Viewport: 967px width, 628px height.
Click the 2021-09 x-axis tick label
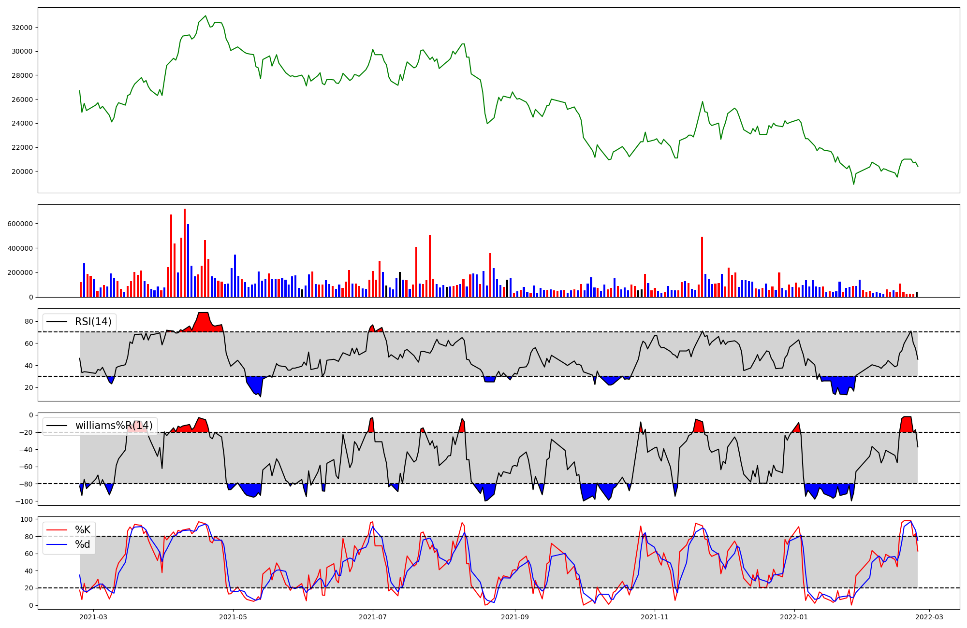coord(515,617)
